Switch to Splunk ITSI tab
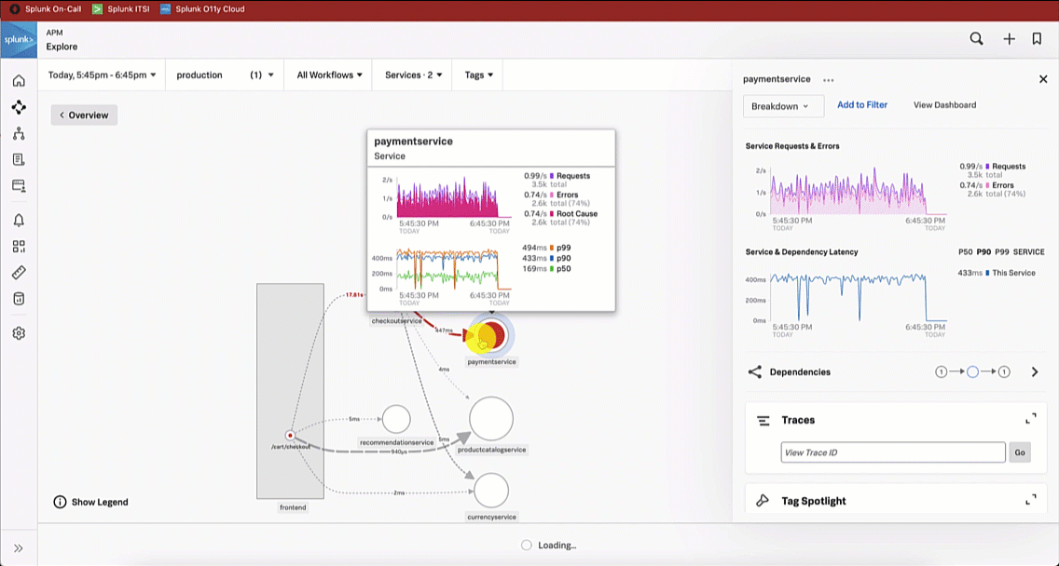The width and height of the screenshot is (1059, 566). (x=121, y=9)
